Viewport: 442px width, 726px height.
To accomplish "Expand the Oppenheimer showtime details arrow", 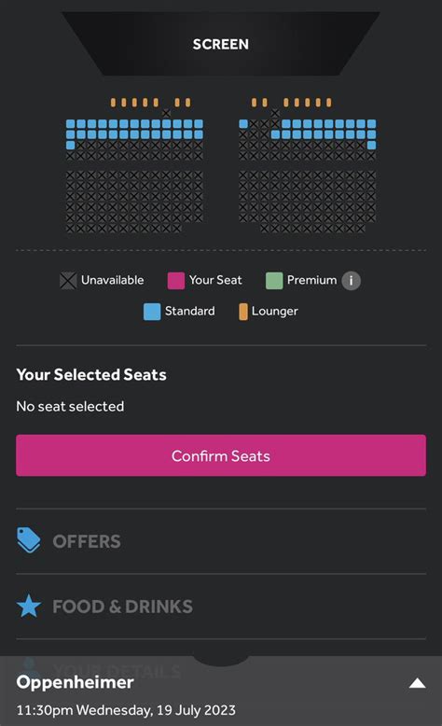I will point(418,683).
